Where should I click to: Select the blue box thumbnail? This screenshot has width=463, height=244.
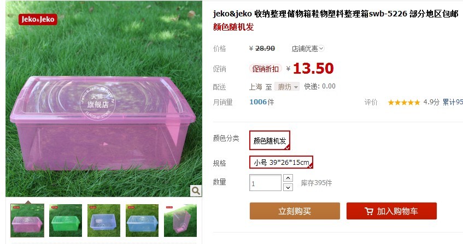point(142,221)
